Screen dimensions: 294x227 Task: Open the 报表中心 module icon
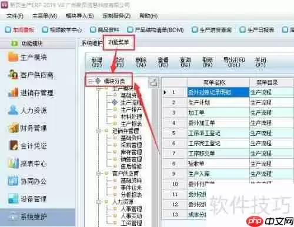[x=14, y=163]
